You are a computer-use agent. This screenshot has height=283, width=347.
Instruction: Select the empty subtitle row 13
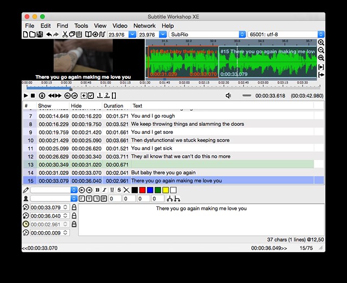(x=169, y=165)
